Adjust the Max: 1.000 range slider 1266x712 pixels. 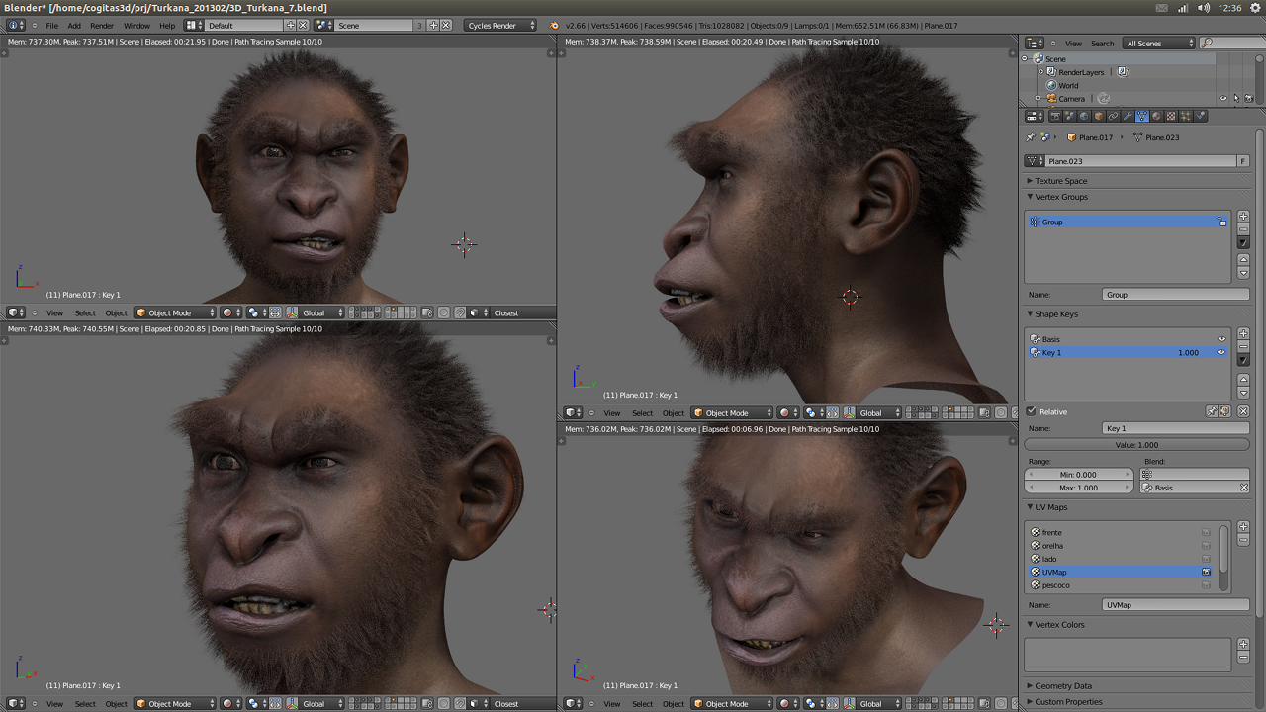click(x=1078, y=487)
